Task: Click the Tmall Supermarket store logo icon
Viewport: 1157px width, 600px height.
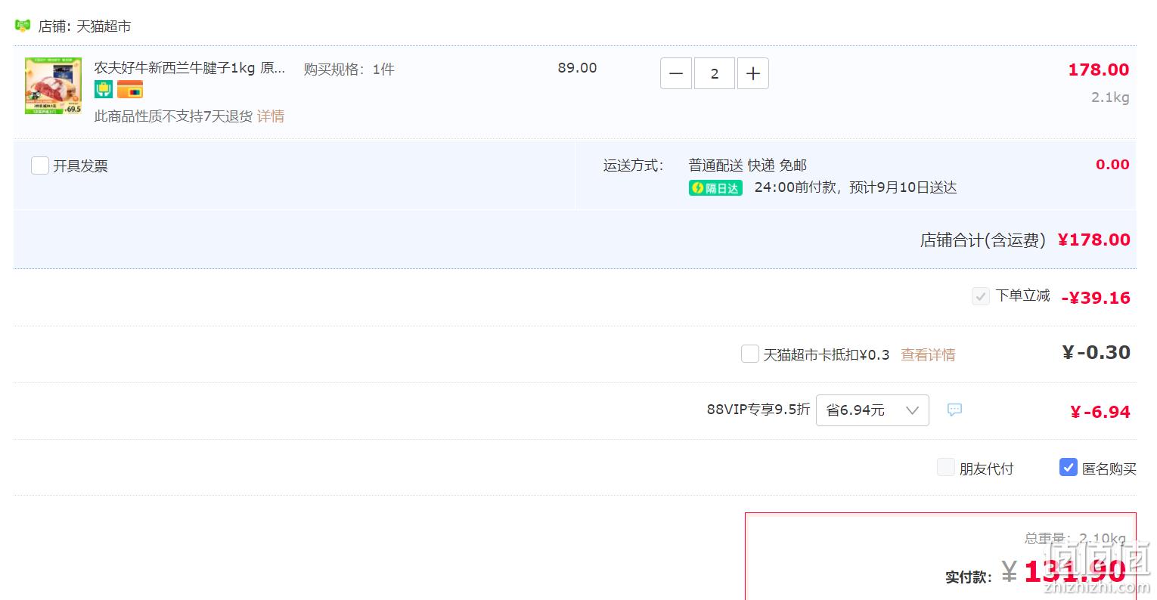Action: (23, 26)
